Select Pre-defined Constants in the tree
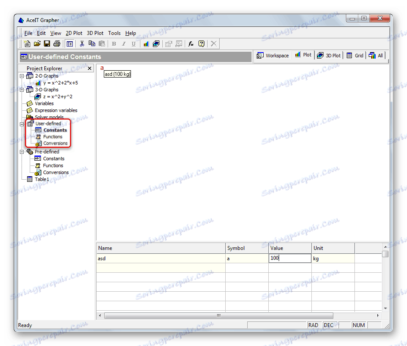Screen dimensions: 407x346 pos(54,159)
